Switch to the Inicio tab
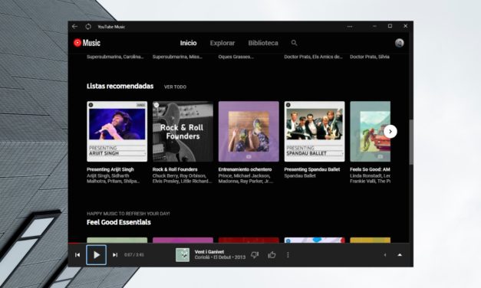This screenshot has height=288, width=481. pyautogui.click(x=189, y=43)
